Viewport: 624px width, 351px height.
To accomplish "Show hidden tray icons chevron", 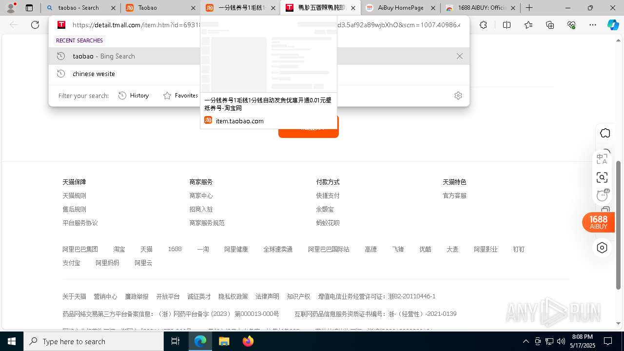I will pos(526,342).
